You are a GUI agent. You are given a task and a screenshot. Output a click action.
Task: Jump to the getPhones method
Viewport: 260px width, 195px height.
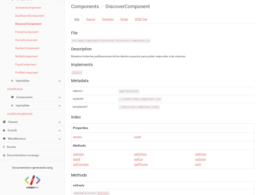(x=141, y=165)
